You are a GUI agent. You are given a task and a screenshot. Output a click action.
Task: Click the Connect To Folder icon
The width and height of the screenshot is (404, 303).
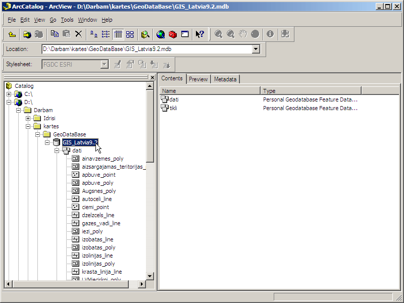click(27, 34)
